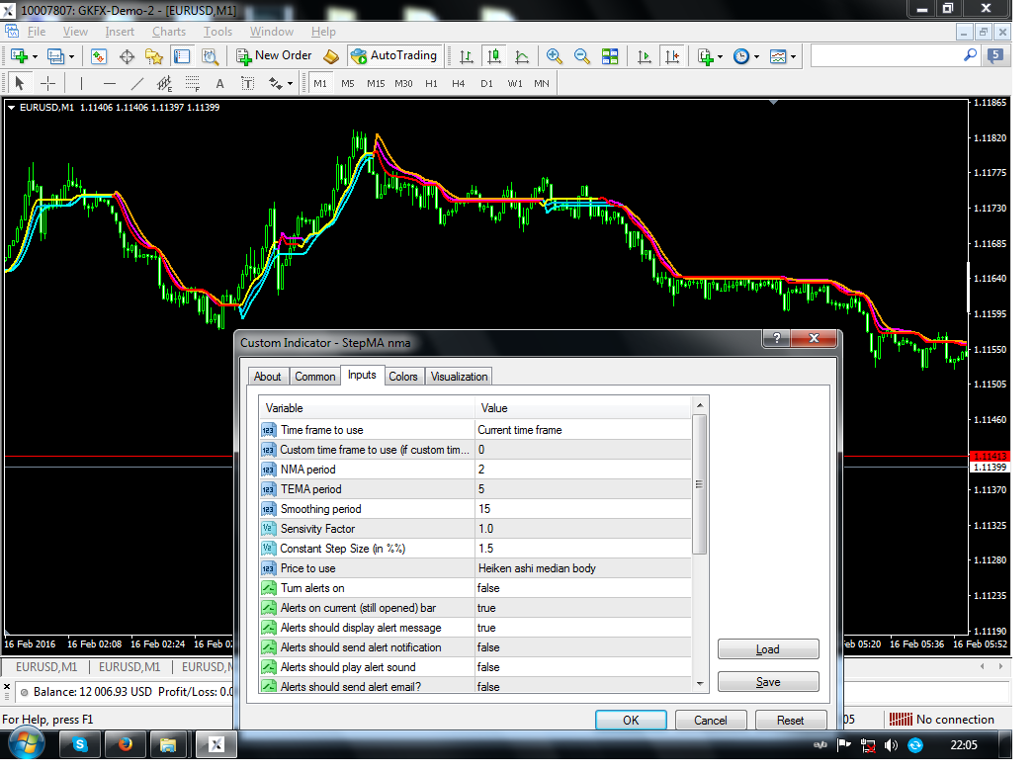The image size is (1036, 771).
Task: Toggle the AutoTrading button
Action: pyautogui.click(x=394, y=56)
